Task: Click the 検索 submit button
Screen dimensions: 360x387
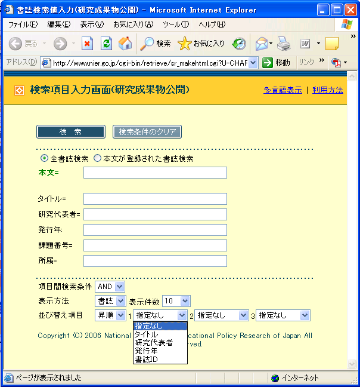Action: point(70,132)
